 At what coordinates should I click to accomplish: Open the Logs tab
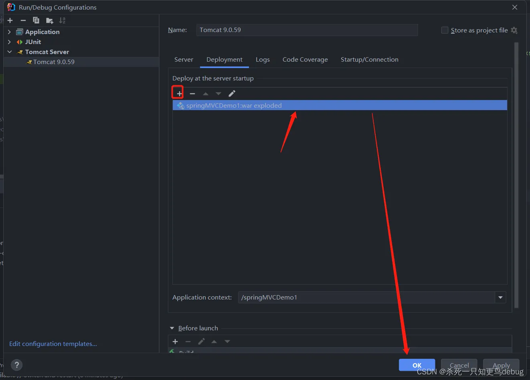[263, 60]
